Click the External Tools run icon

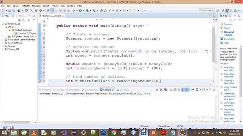(x=94, y=11)
